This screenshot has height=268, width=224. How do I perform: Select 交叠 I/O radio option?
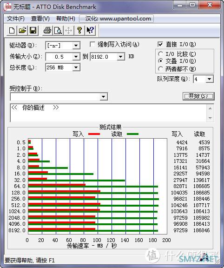160,61
